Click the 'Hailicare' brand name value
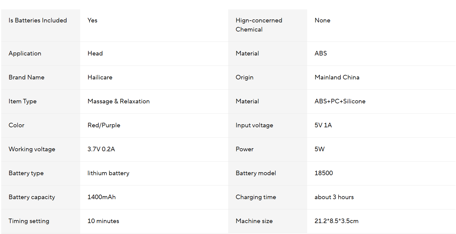 click(100, 77)
